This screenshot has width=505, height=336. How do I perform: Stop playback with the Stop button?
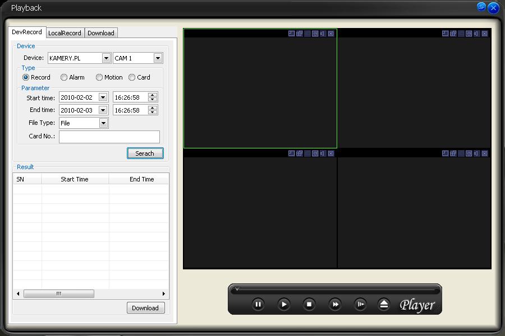pyautogui.click(x=309, y=304)
